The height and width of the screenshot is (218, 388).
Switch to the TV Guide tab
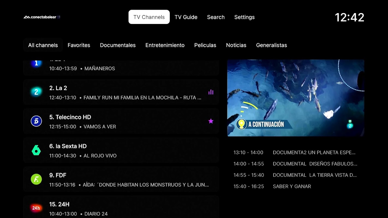click(186, 17)
